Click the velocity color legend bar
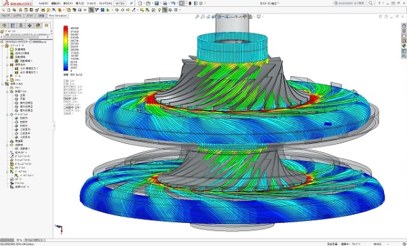Viewport: 407px width, 246px height. (66, 48)
